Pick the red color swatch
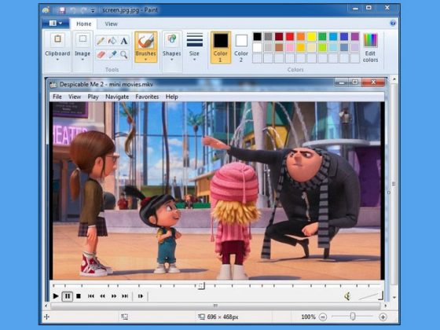Viewport: 440px width, 330px height. [x=290, y=36]
